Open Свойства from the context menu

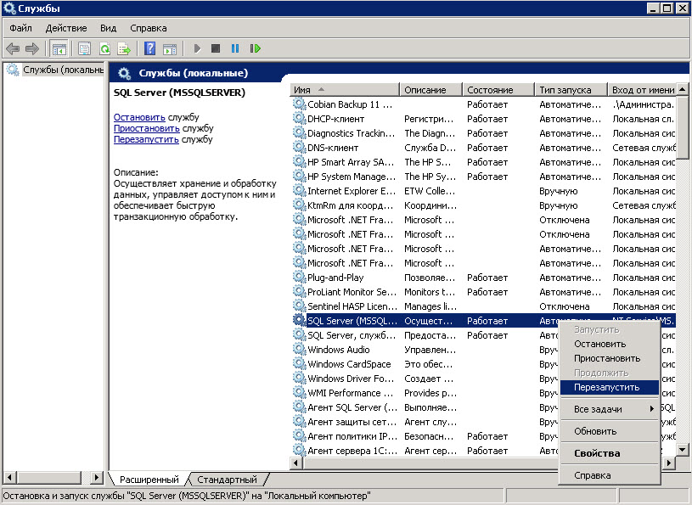point(610,453)
